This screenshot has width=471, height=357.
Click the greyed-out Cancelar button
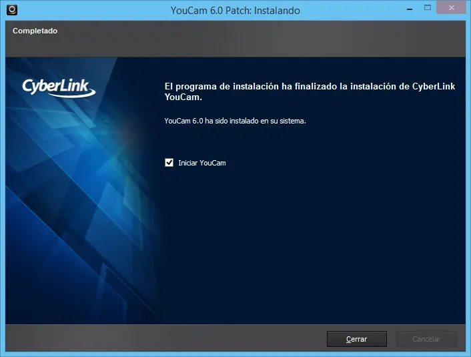pyautogui.click(x=426, y=339)
